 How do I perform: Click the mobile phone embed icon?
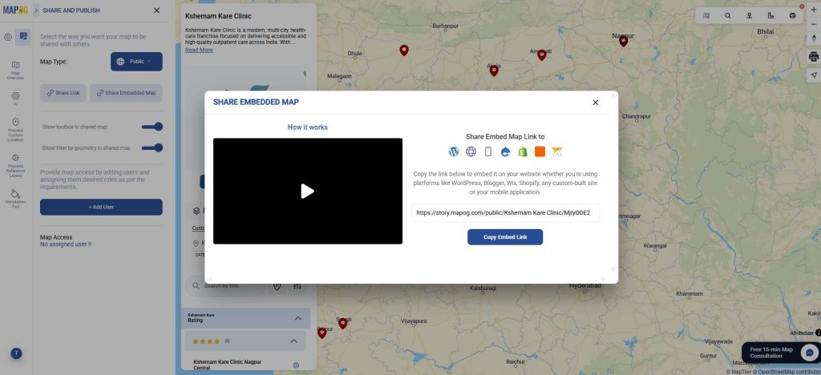tap(488, 151)
